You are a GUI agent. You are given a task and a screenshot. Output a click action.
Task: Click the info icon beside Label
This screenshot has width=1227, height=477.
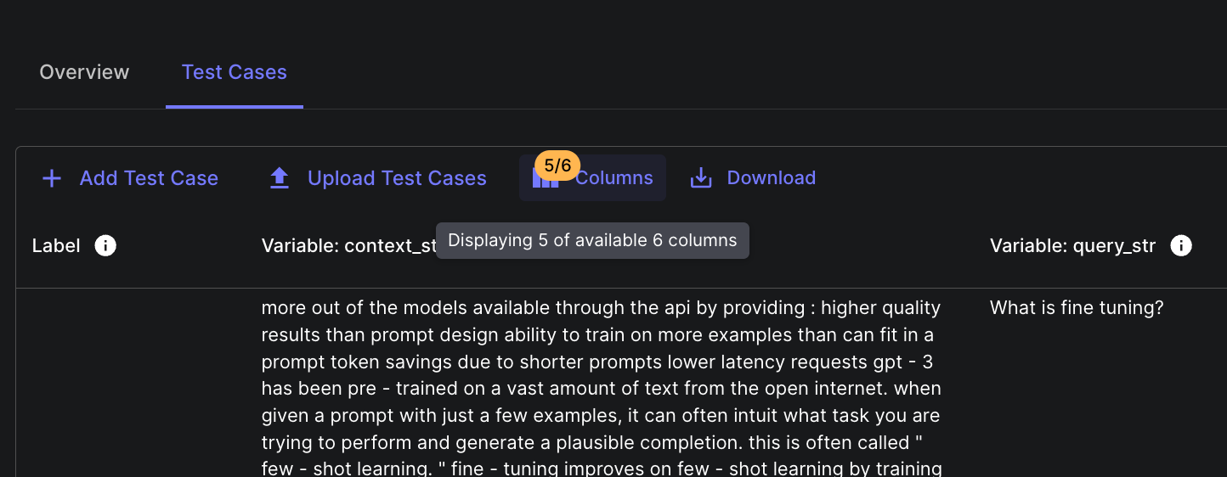[x=105, y=246]
